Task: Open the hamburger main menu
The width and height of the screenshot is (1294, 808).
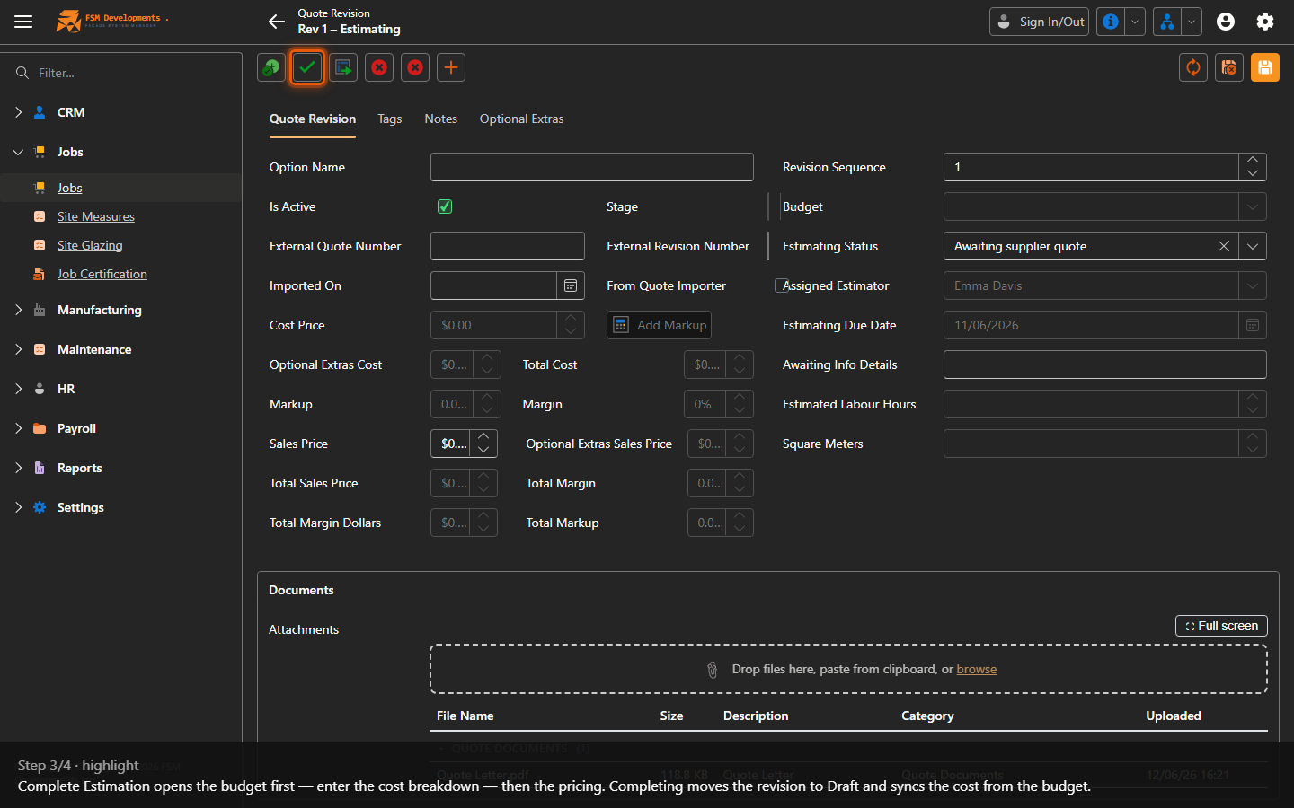Action: tap(23, 22)
